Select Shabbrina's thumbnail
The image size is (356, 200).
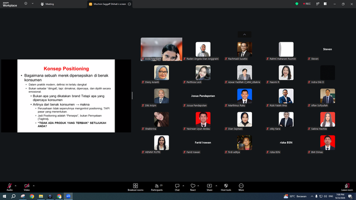161,119
